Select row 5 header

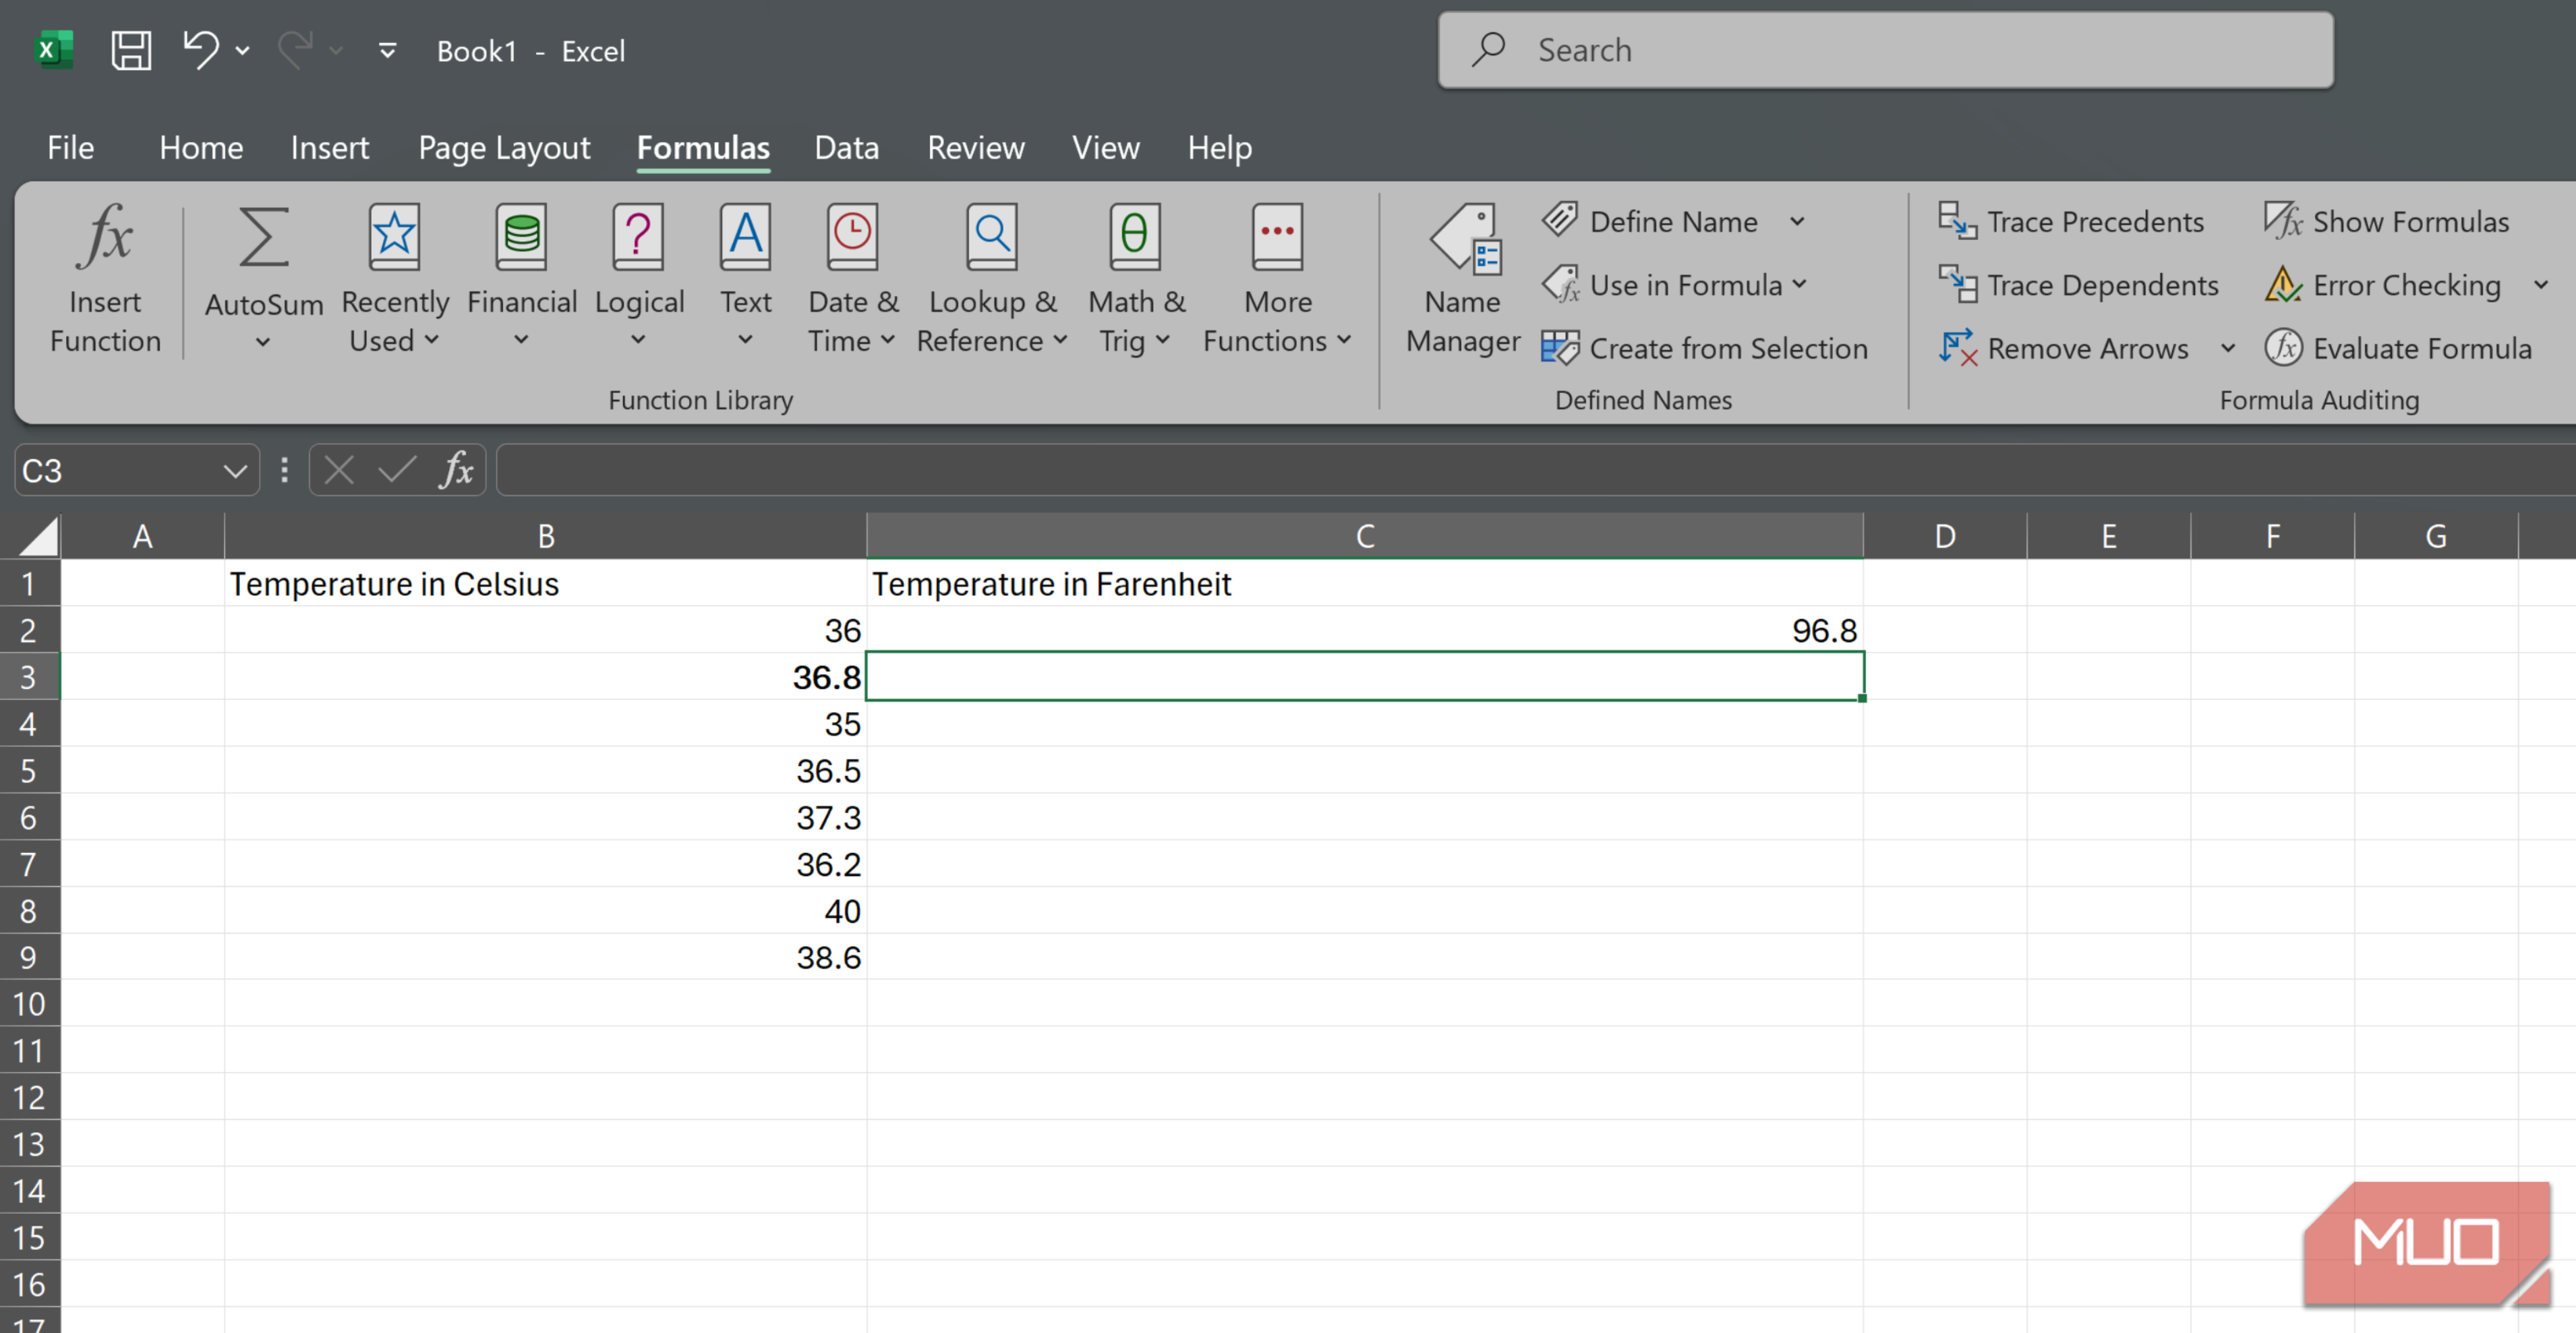coord(29,770)
